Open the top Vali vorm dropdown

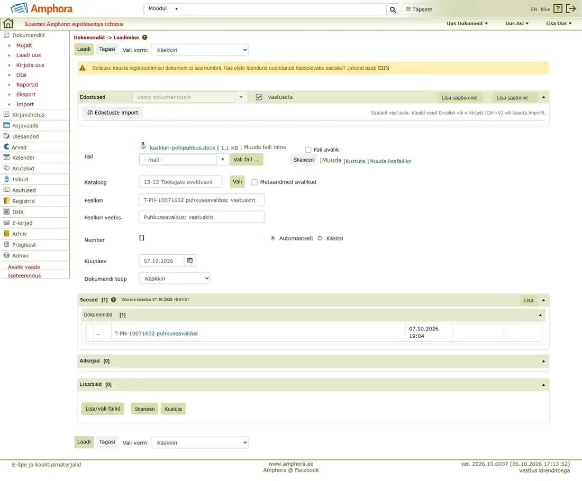click(199, 50)
